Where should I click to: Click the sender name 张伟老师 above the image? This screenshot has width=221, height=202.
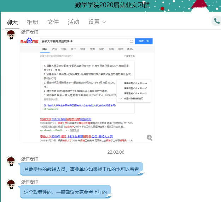pyautogui.click(x=30, y=32)
